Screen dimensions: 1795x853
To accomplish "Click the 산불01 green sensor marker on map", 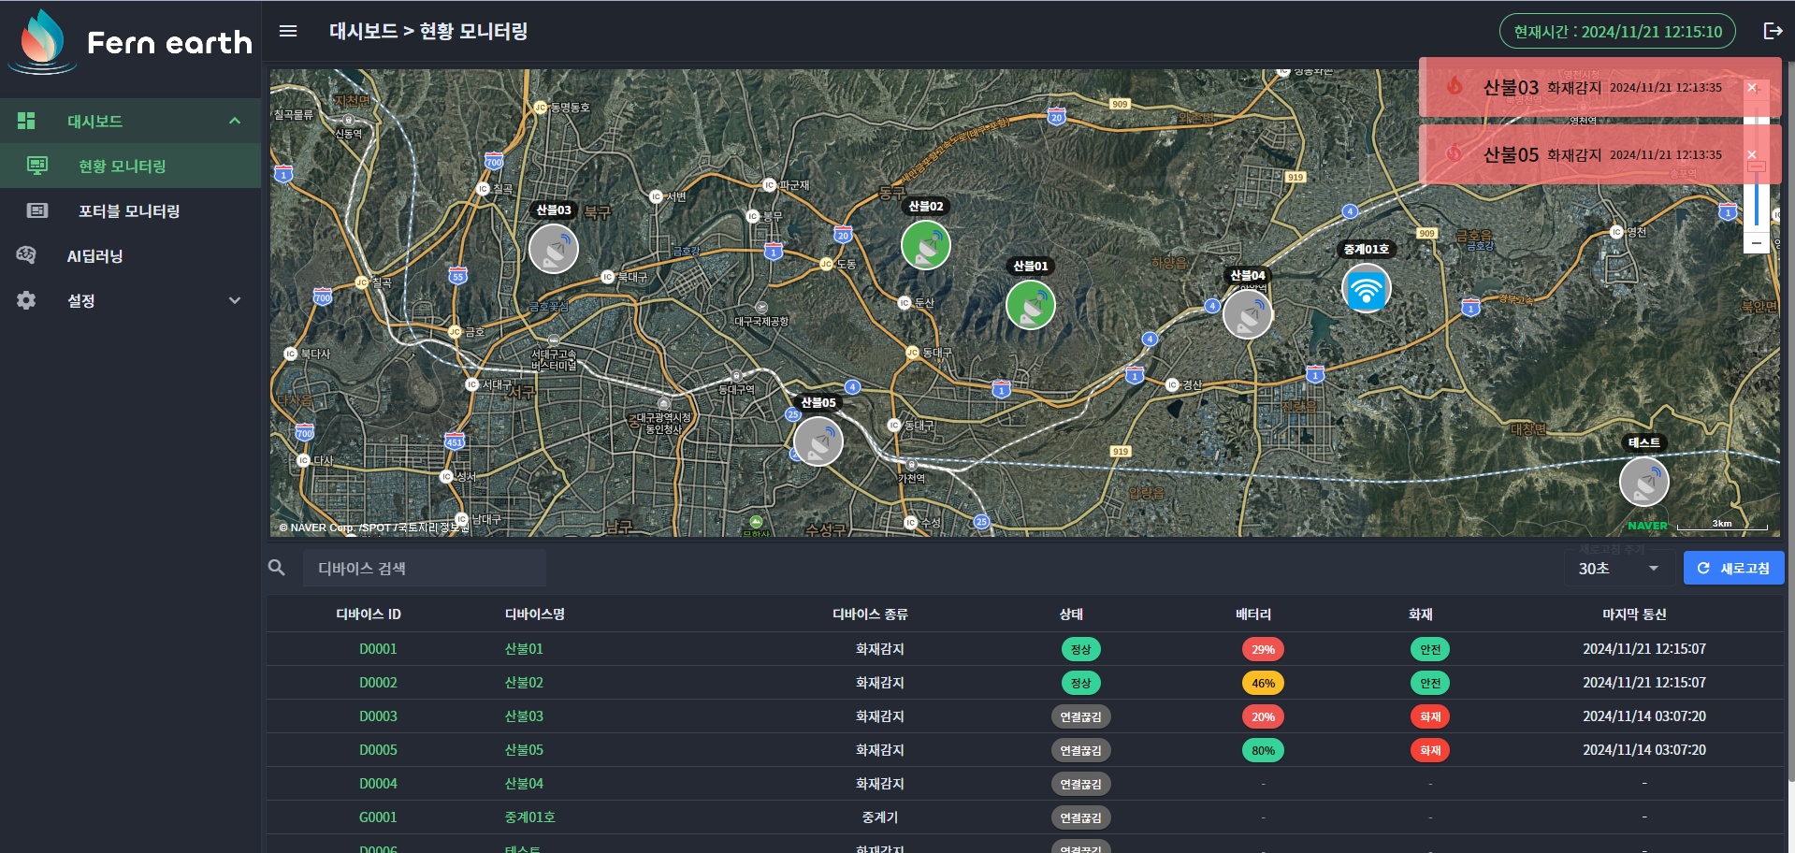I will click(x=1030, y=305).
